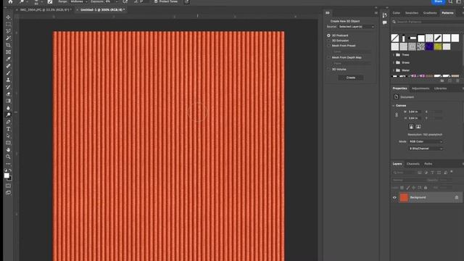Open the collapsed Comments panel icon
This screenshot has width=464, height=261.
click(384, 22)
